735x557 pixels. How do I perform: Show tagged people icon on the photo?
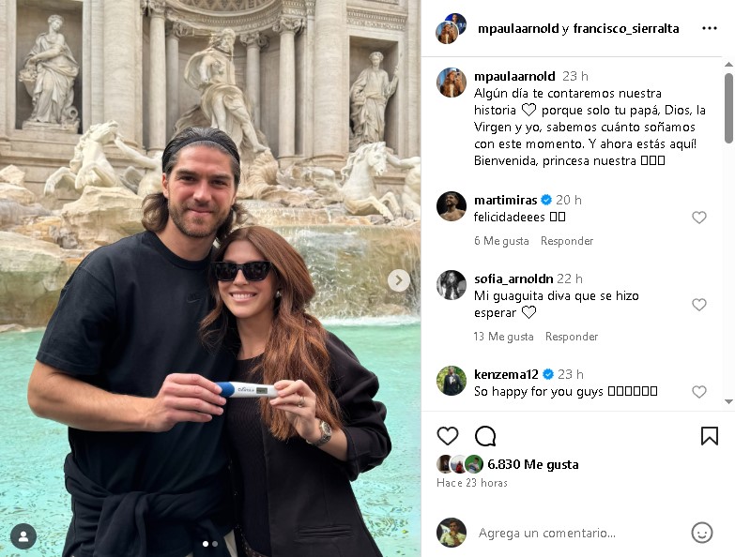[23, 536]
